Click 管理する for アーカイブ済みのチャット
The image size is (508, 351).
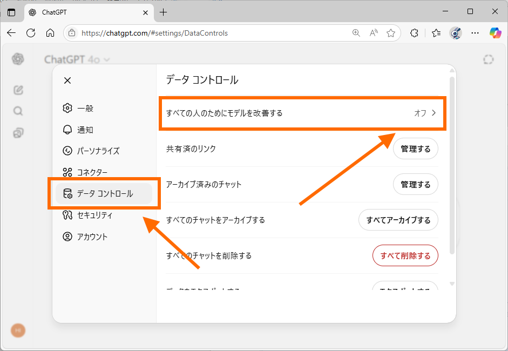pyautogui.click(x=415, y=185)
